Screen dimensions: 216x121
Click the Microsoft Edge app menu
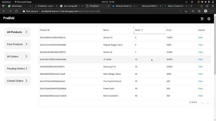23,2
